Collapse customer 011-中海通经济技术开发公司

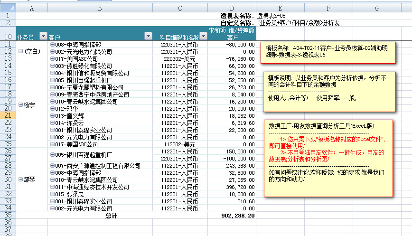(52, 188)
